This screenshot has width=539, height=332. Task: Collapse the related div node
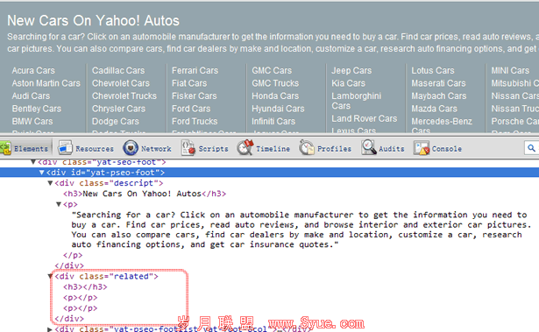[x=50, y=276]
